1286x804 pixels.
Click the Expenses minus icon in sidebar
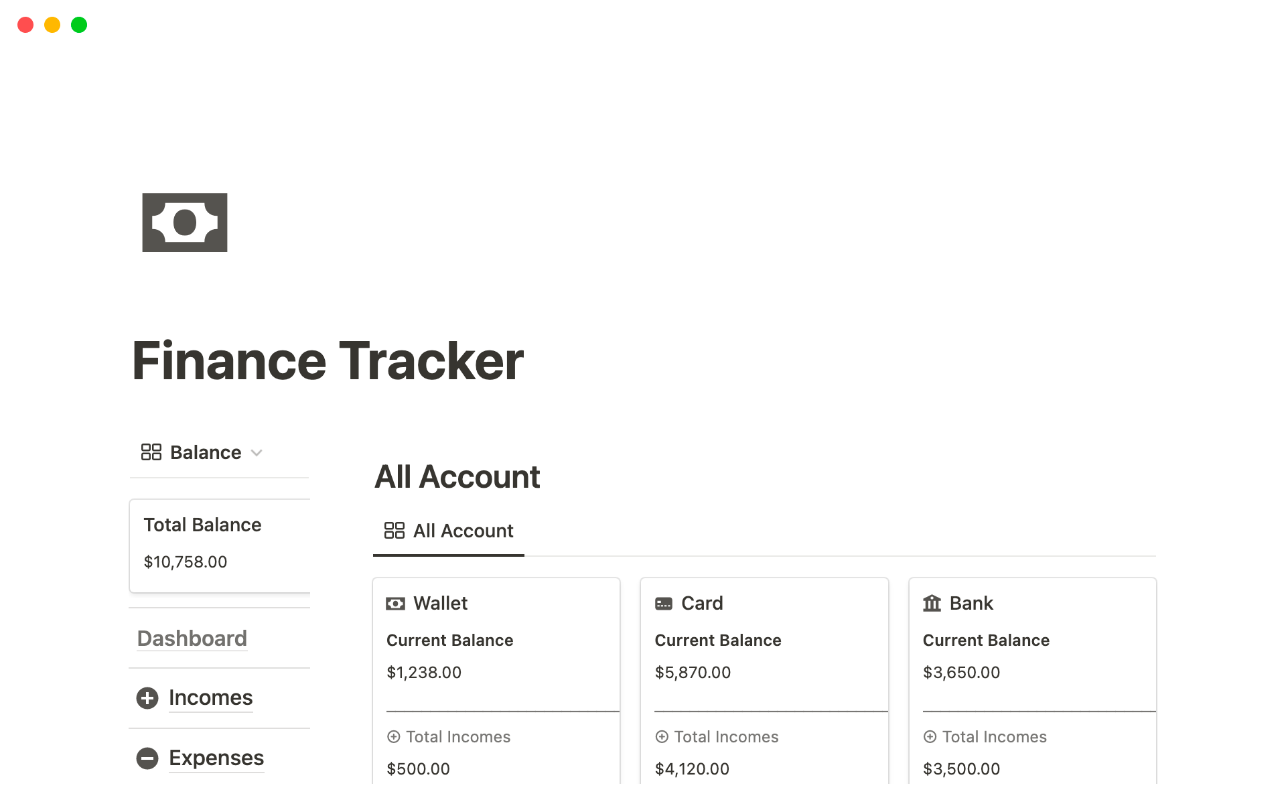(147, 756)
